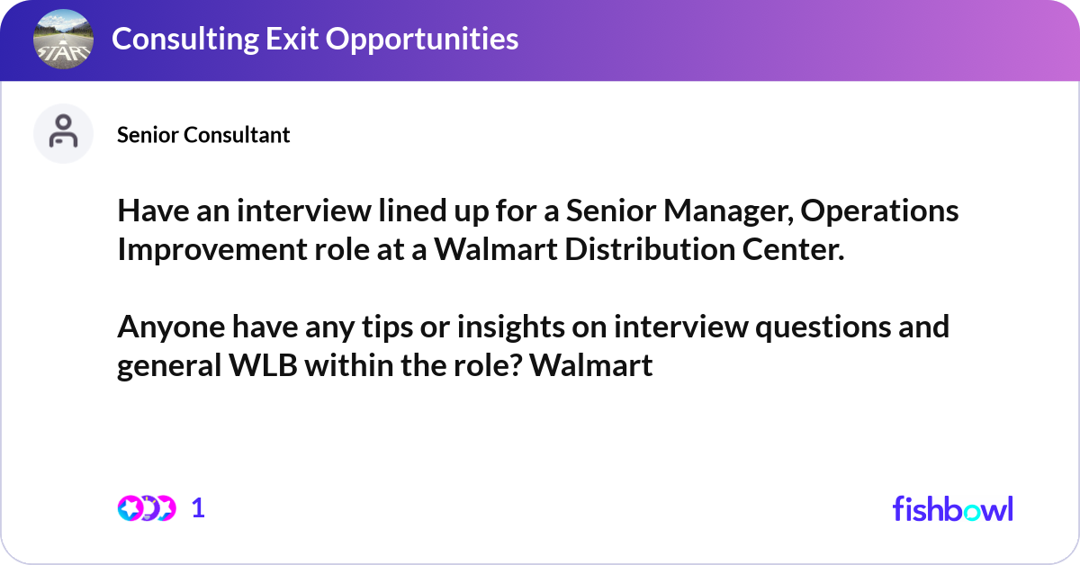The width and height of the screenshot is (1080, 565).
Task: Toggle a star reaction on the post
Action: [x=129, y=508]
